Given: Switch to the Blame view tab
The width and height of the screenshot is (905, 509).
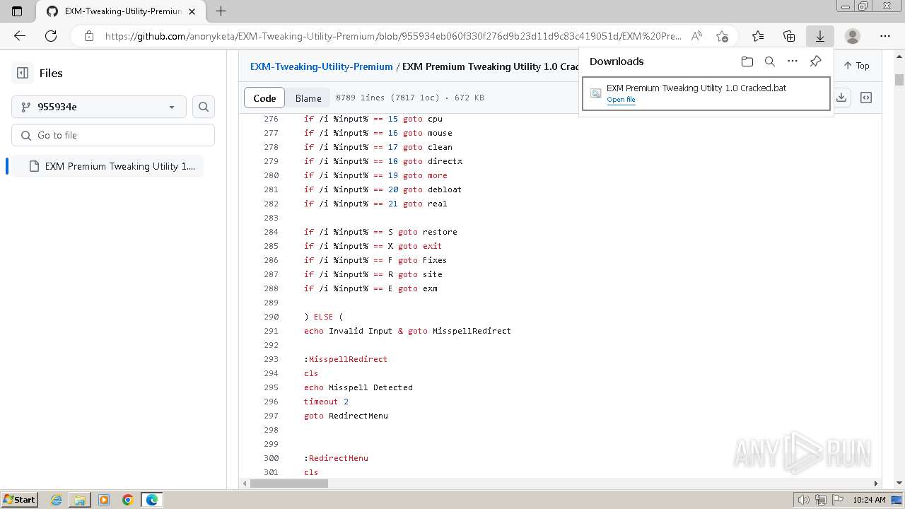Looking at the screenshot, I should (308, 98).
